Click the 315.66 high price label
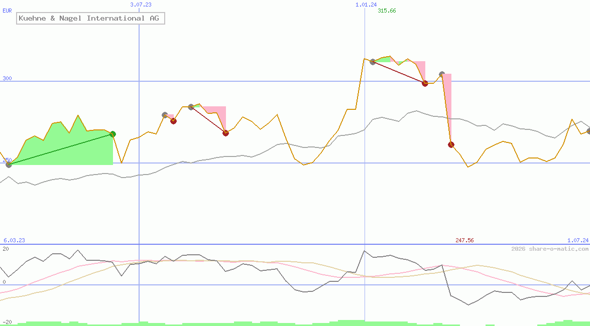590x326 pixels. pyautogui.click(x=387, y=11)
